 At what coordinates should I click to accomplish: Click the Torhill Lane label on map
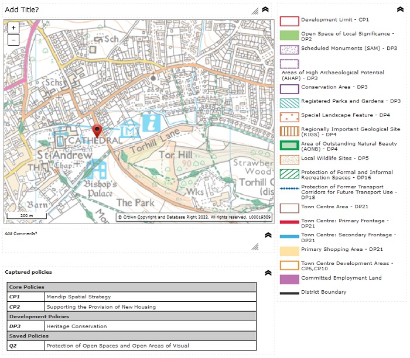(x=155, y=141)
